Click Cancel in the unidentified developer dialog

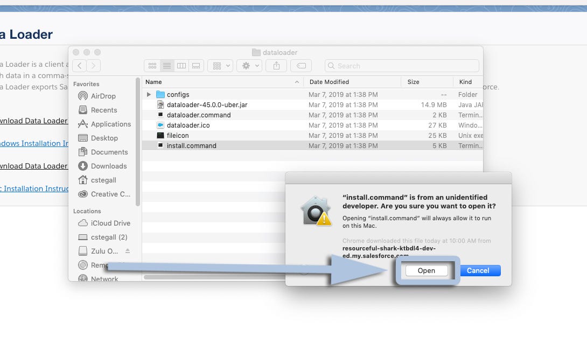[x=478, y=270]
